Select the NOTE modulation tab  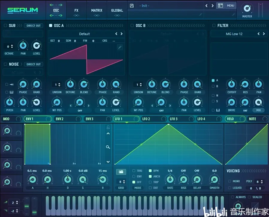[x=258, y=119]
